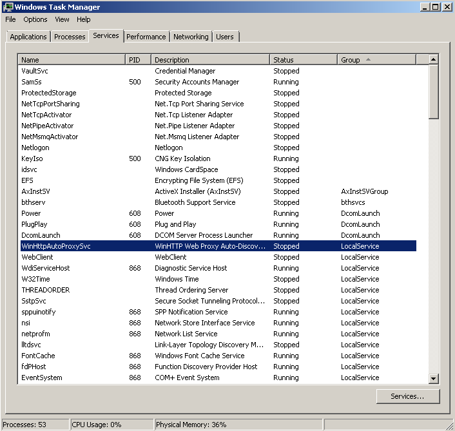Open the File menu
This screenshot has width=455, height=431.
10,19
